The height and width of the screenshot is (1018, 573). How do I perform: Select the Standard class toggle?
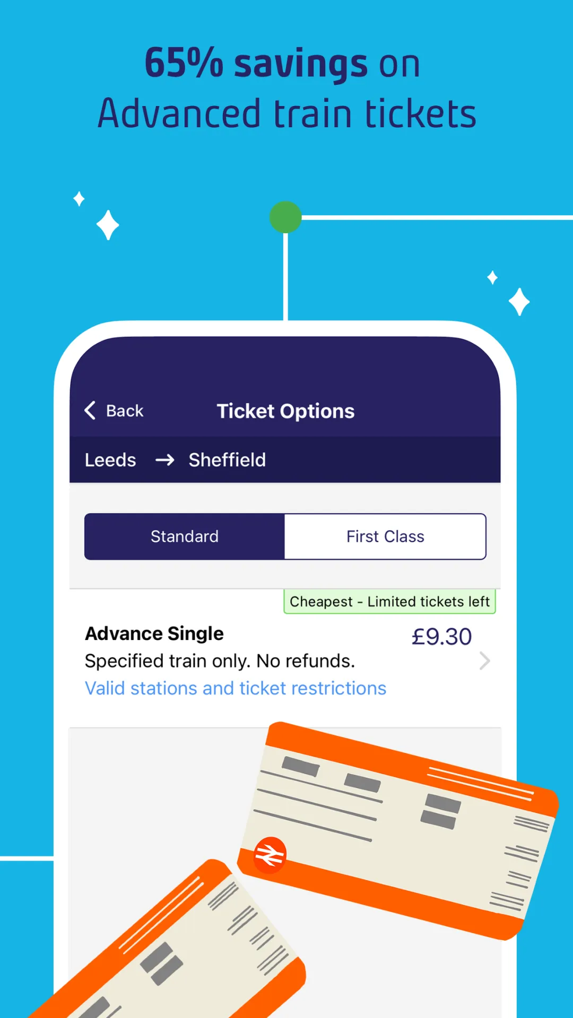[x=185, y=537]
